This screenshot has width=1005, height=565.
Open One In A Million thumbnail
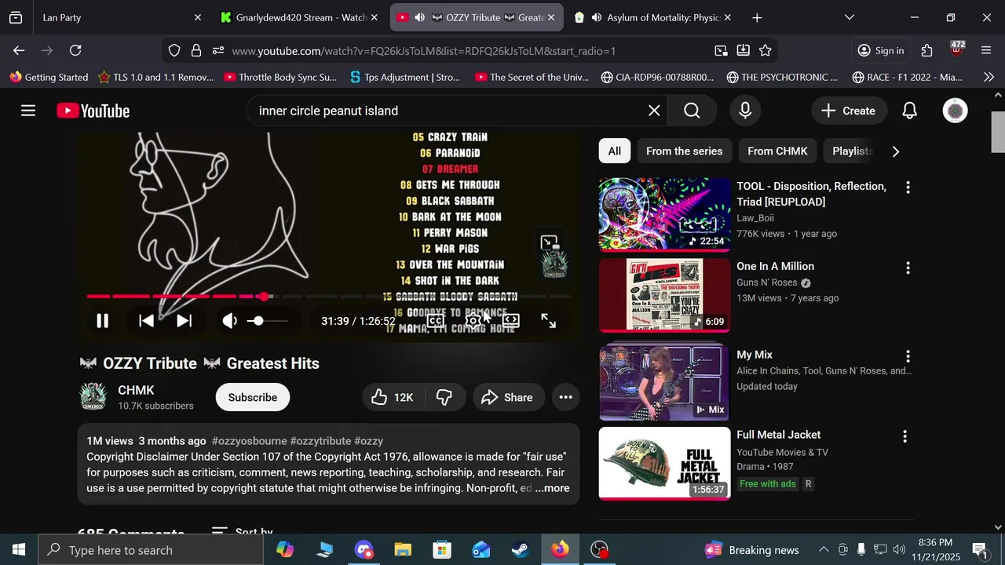pyautogui.click(x=664, y=295)
